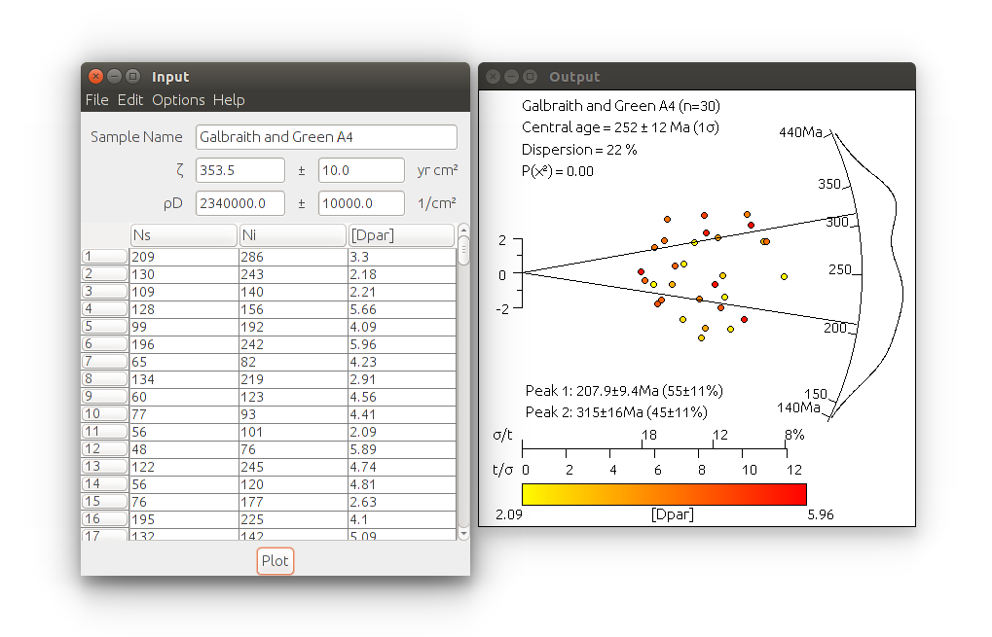Open the Help menu

229,100
